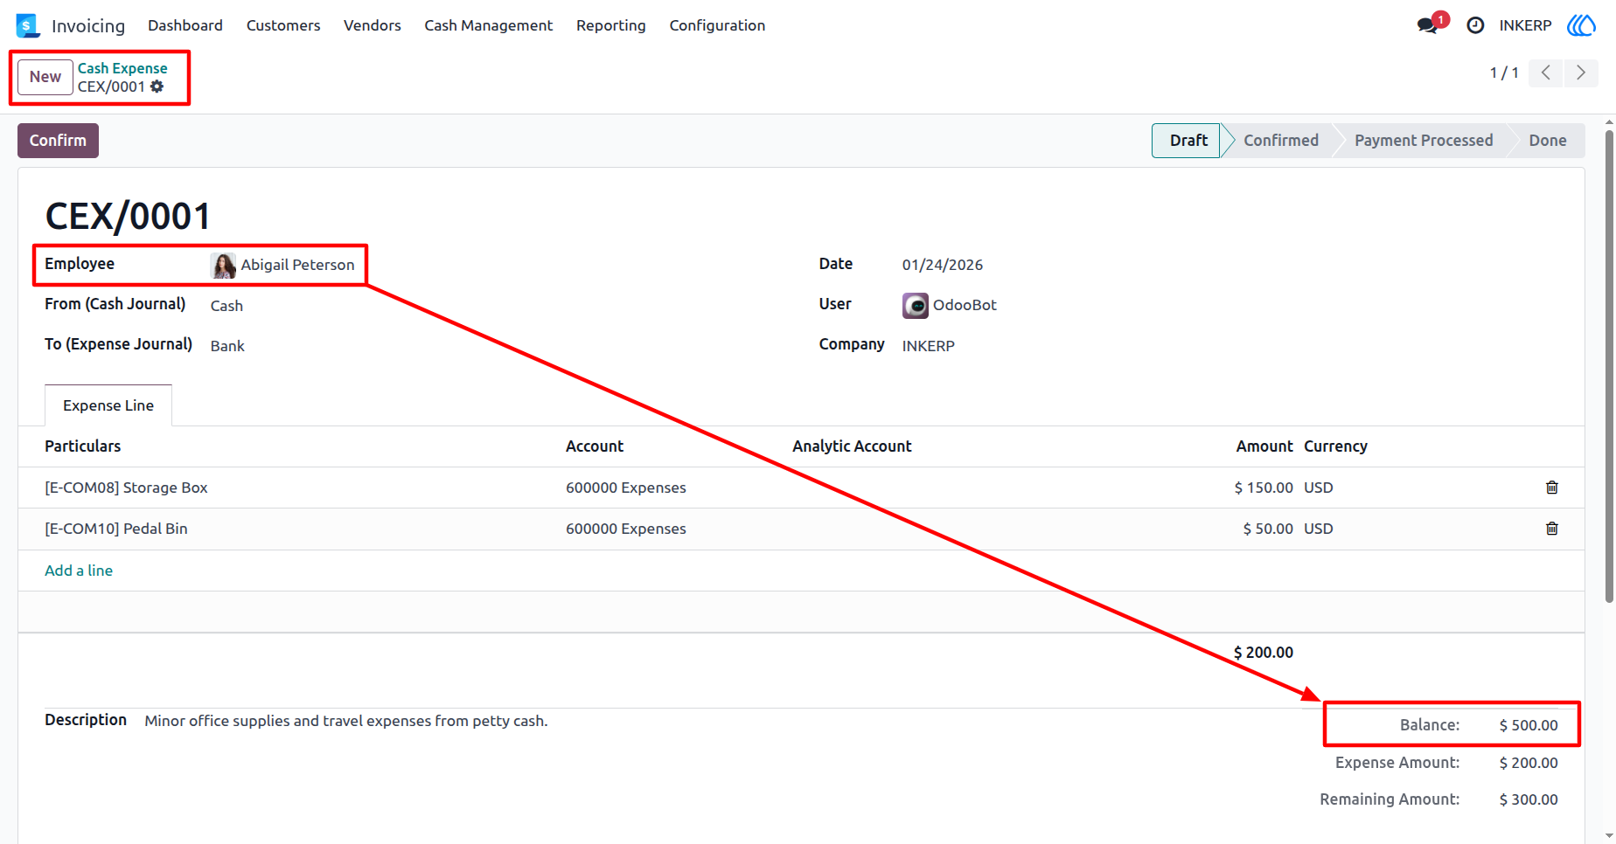1616x844 pixels.
Task: Go to the next record arrow
Action: [x=1581, y=73]
